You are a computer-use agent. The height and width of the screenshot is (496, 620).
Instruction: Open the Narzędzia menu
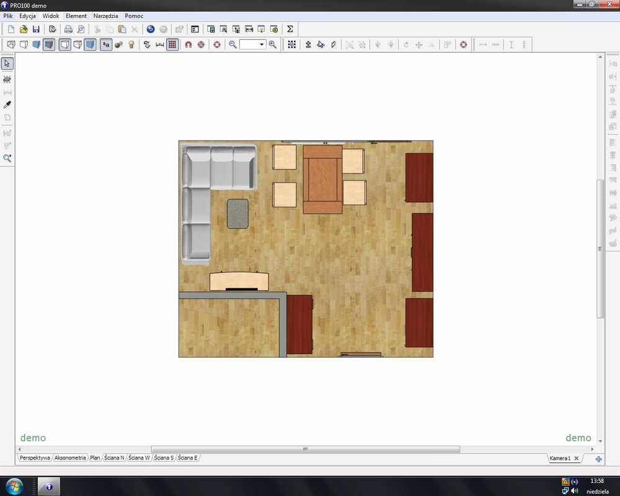coord(105,15)
